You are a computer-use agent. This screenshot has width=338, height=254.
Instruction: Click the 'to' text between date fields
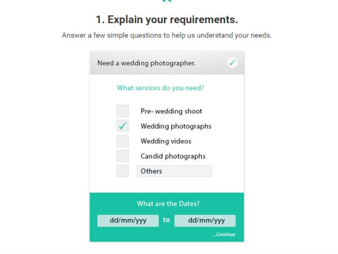point(166,220)
